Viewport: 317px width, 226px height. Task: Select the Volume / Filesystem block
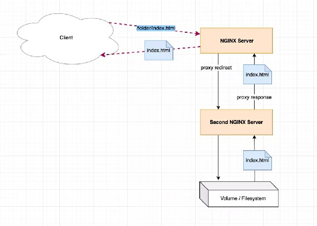click(x=239, y=194)
